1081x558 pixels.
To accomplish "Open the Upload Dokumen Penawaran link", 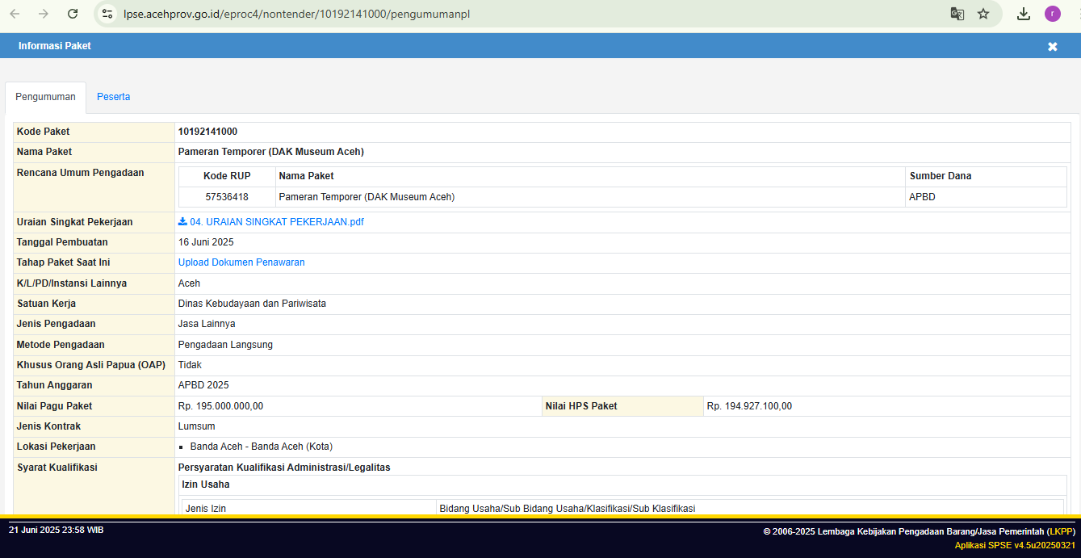I will [x=241, y=262].
